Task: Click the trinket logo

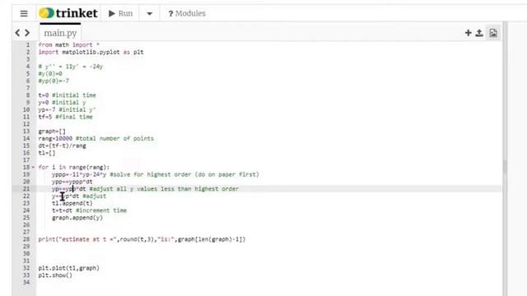Action: click(68, 13)
